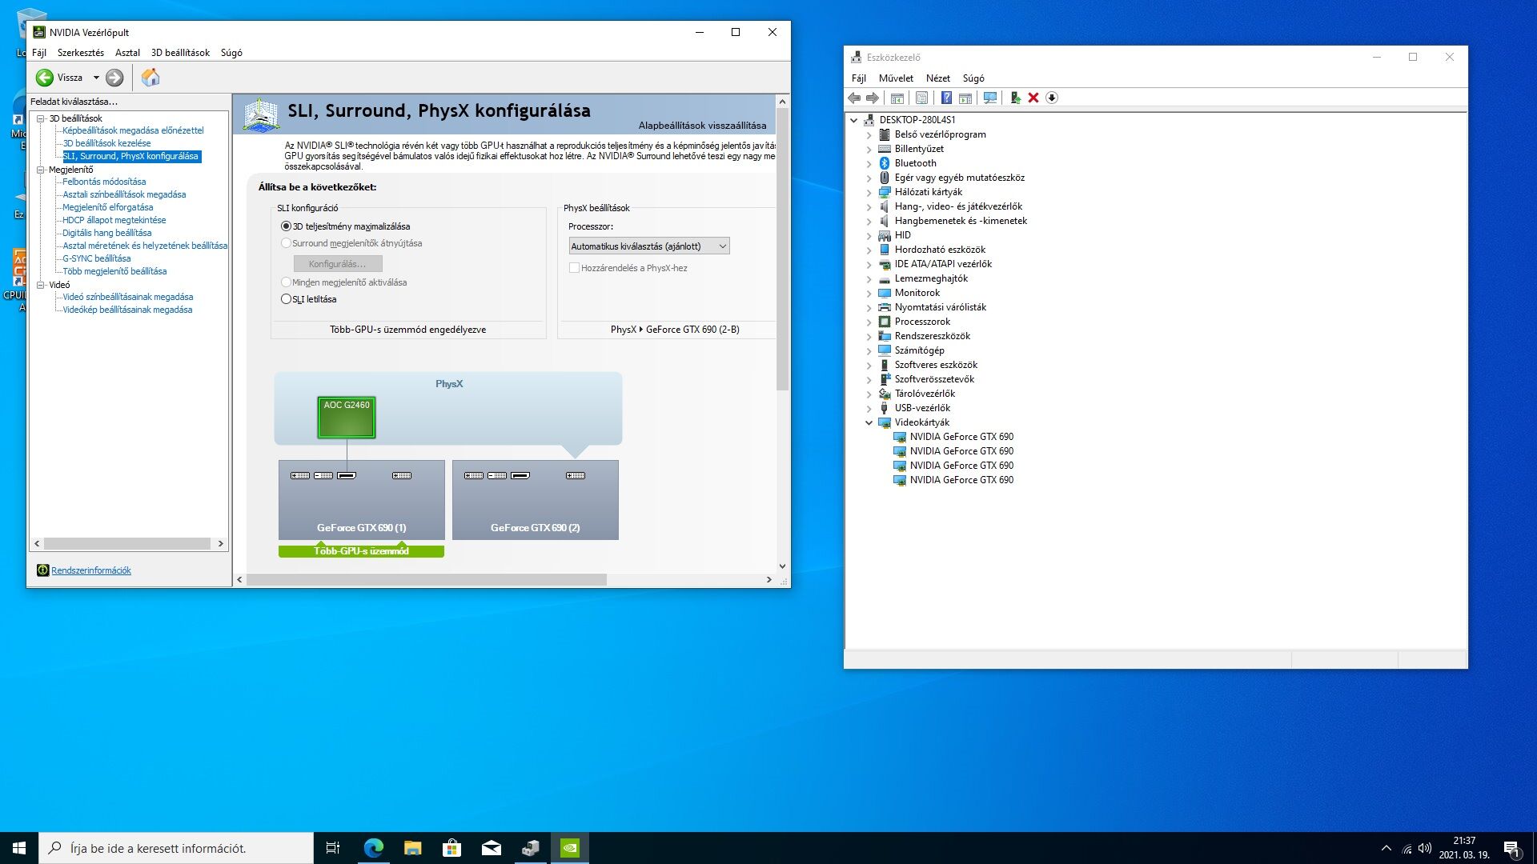
Task: Collapse the Videokártyák category
Action: (x=869, y=422)
